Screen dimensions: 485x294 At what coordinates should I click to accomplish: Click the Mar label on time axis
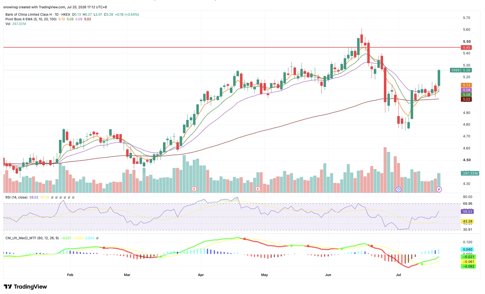point(127,275)
